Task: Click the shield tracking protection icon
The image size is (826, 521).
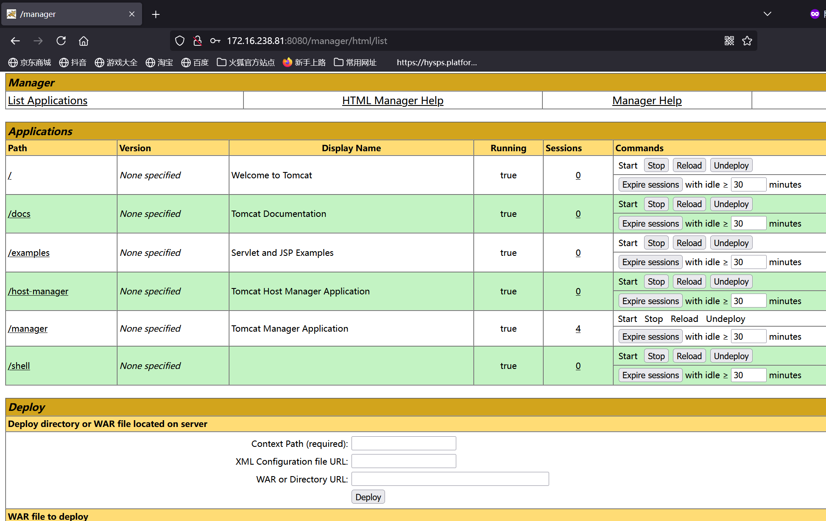Action: [x=180, y=41]
